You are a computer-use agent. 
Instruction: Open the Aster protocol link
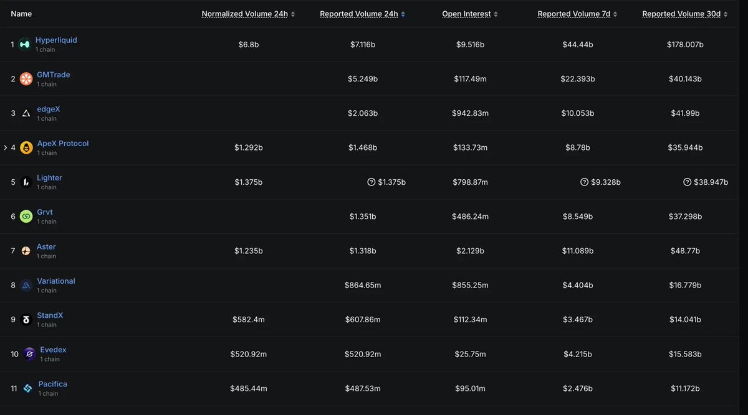pyautogui.click(x=46, y=247)
